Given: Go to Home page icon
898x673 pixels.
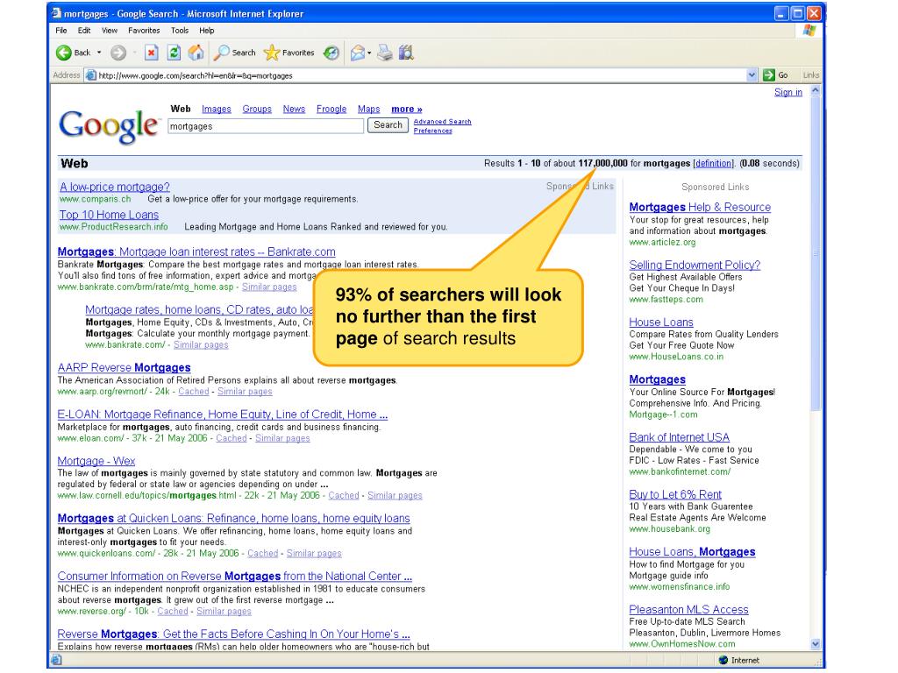Looking at the screenshot, I should pos(196,53).
